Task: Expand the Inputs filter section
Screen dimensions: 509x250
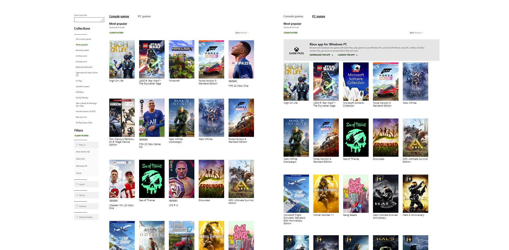Action: click(82, 184)
